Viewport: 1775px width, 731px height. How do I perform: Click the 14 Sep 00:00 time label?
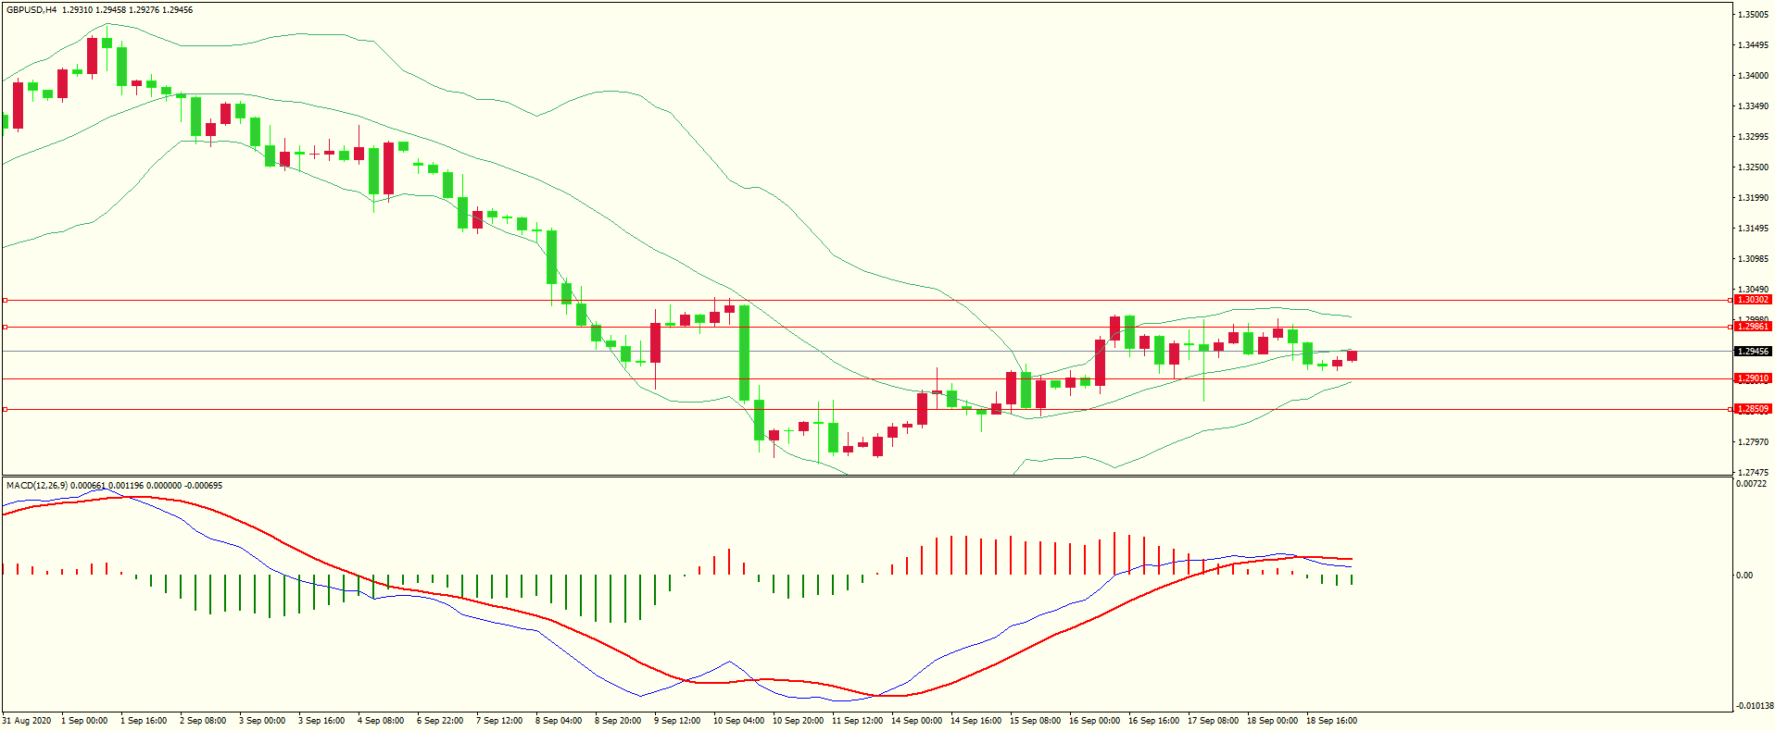tap(917, 721)
